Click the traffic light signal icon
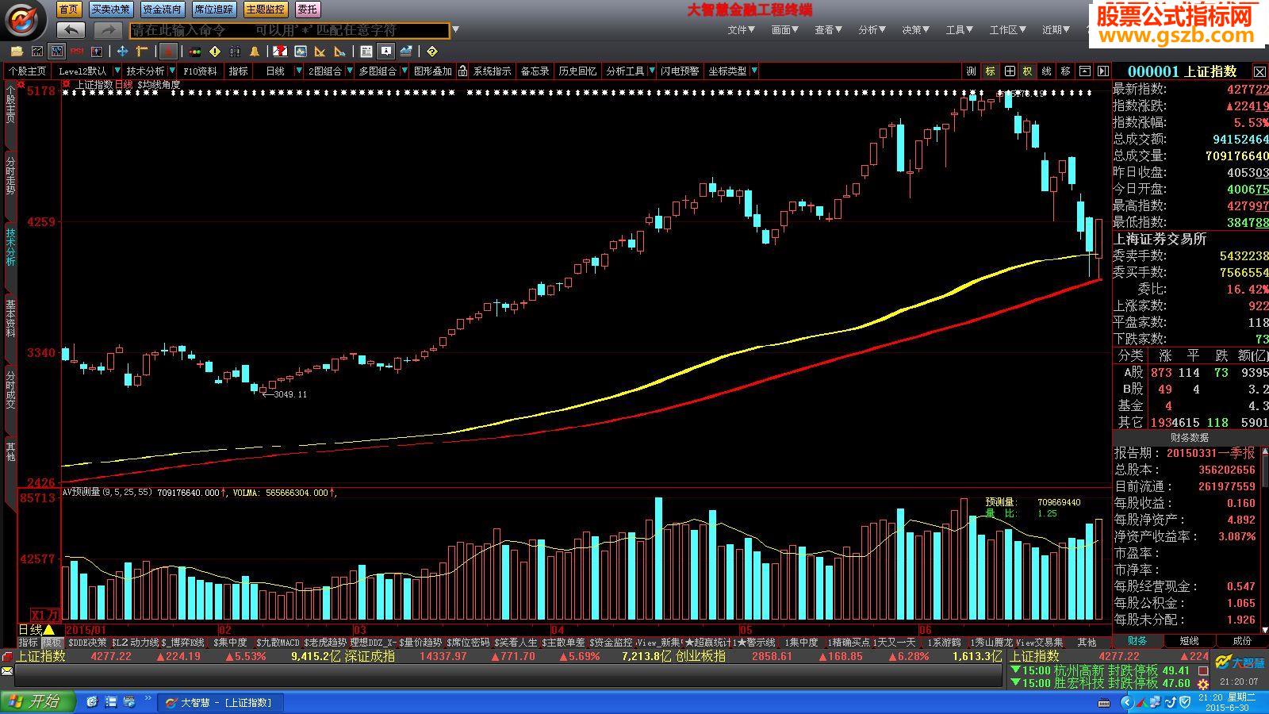The height and width of the screenshot is (714, 1269). [195, 52]
